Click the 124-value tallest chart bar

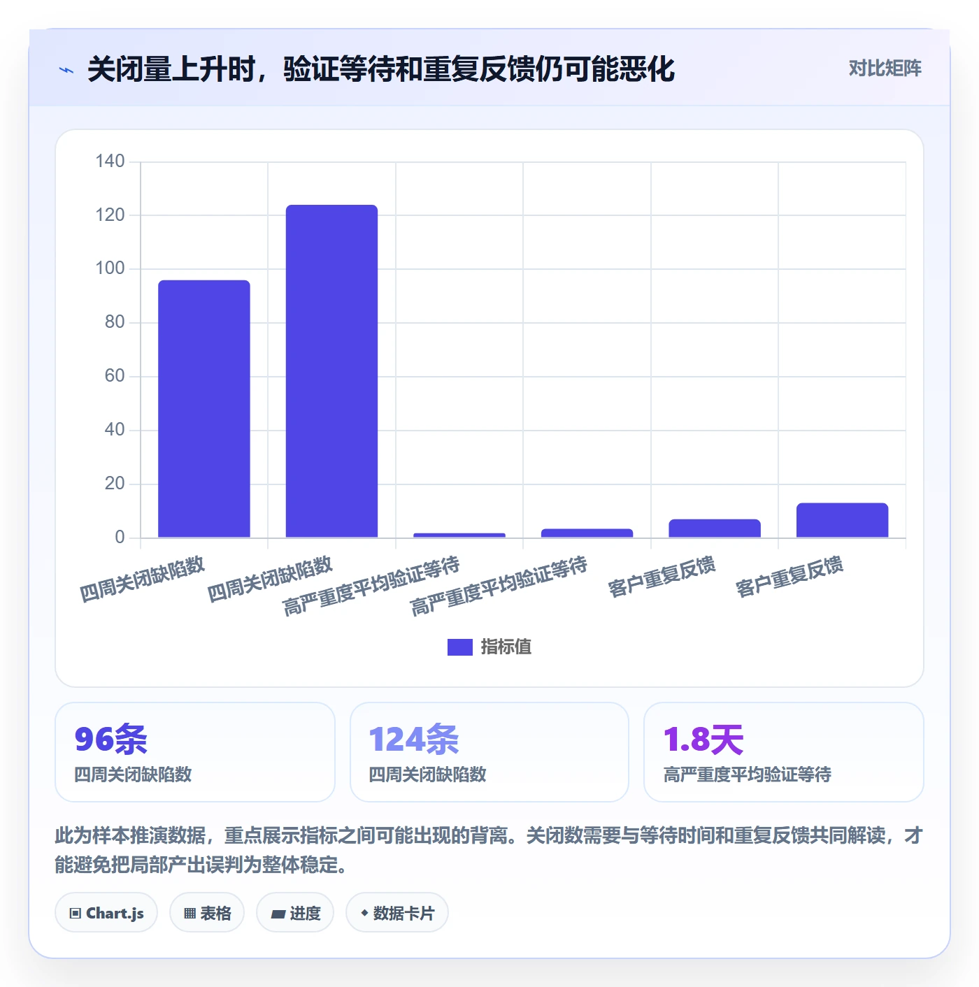(331, 371)
